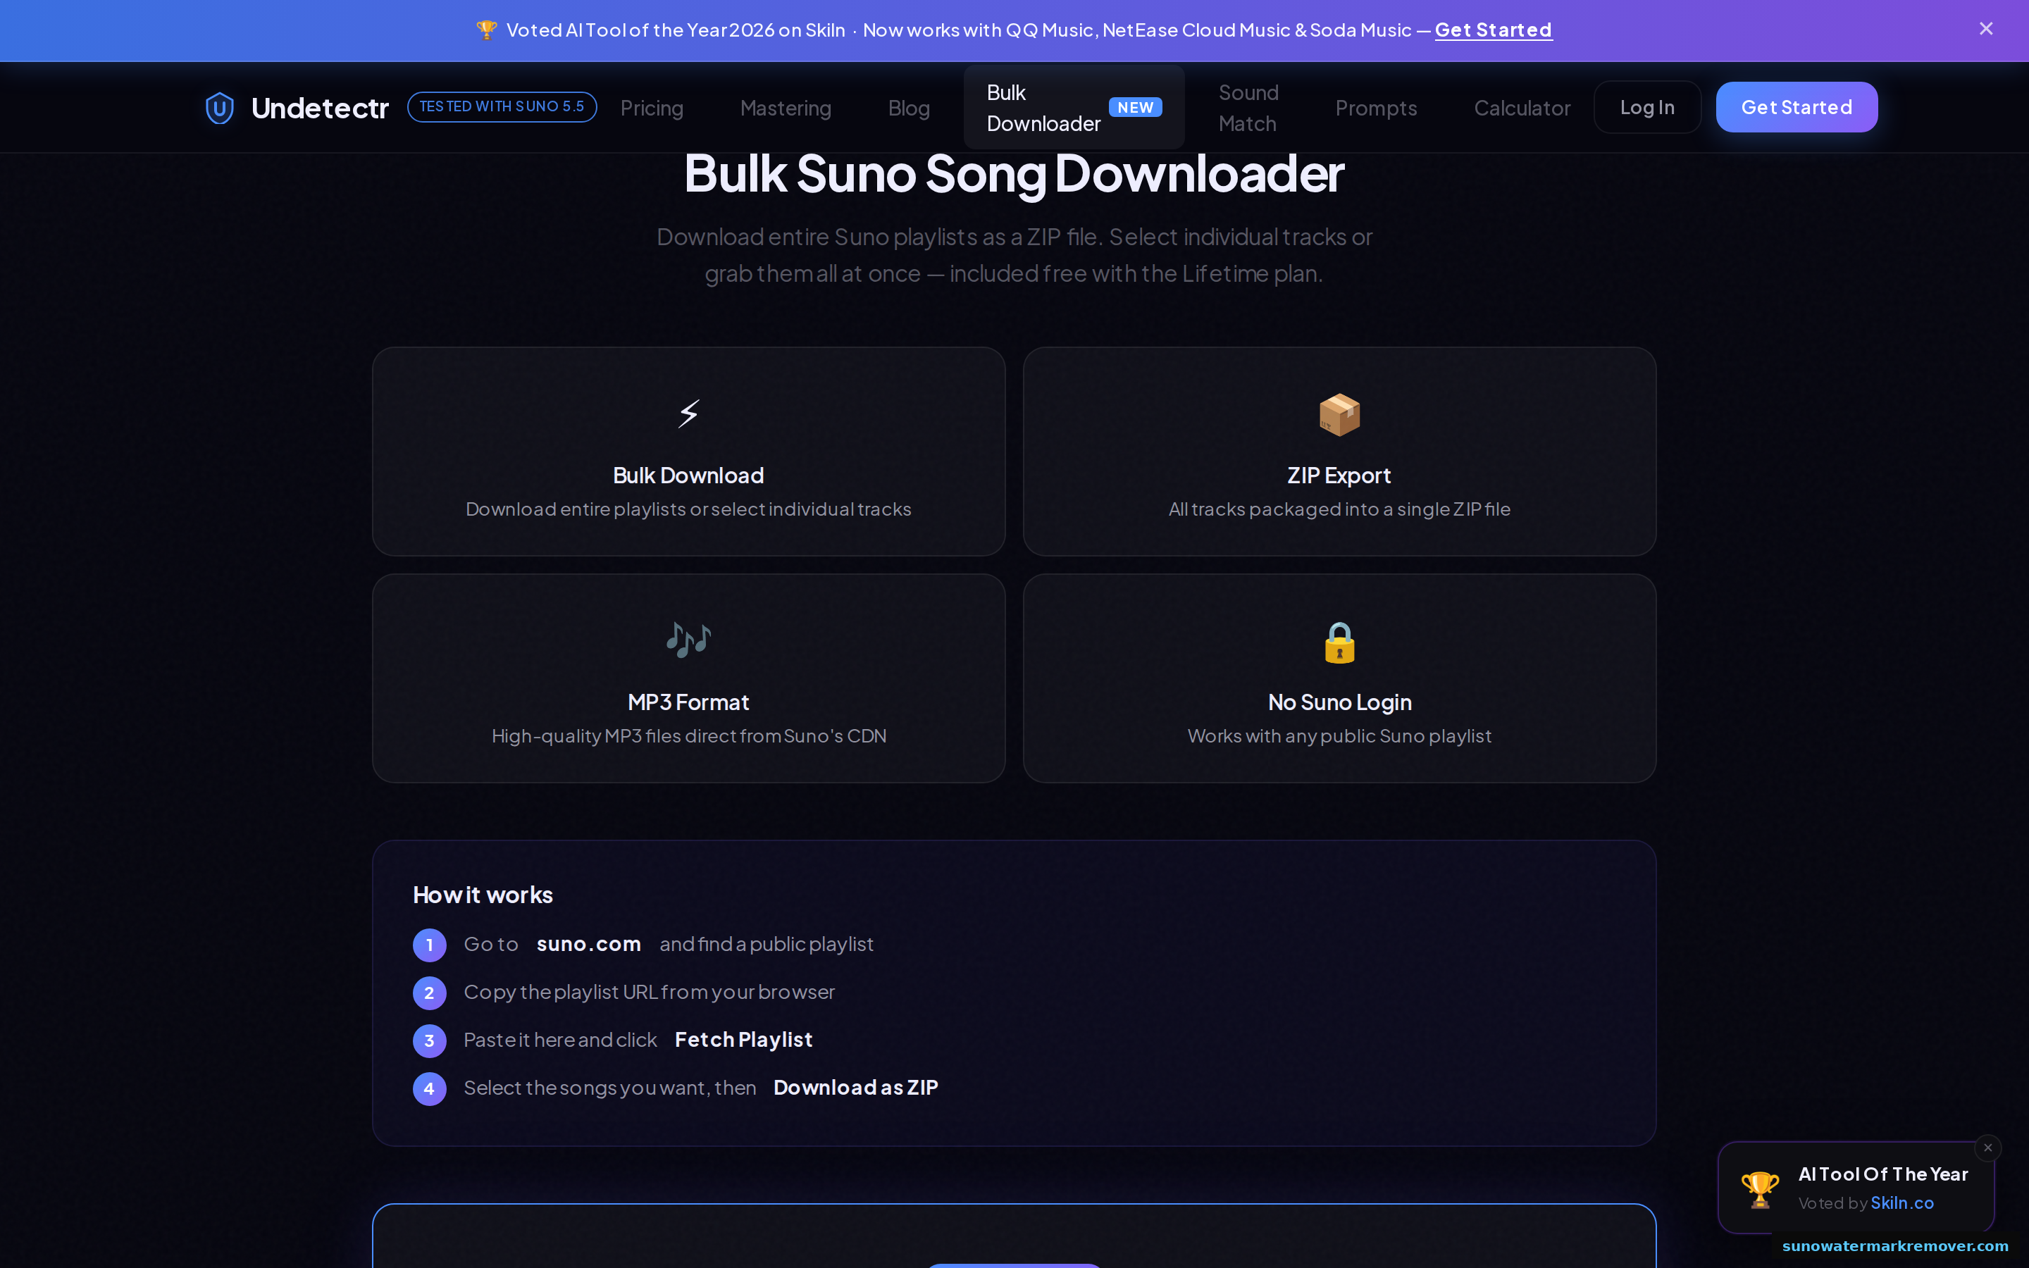
Task: Click the How it works heading
Action: [x=483, y=895]
